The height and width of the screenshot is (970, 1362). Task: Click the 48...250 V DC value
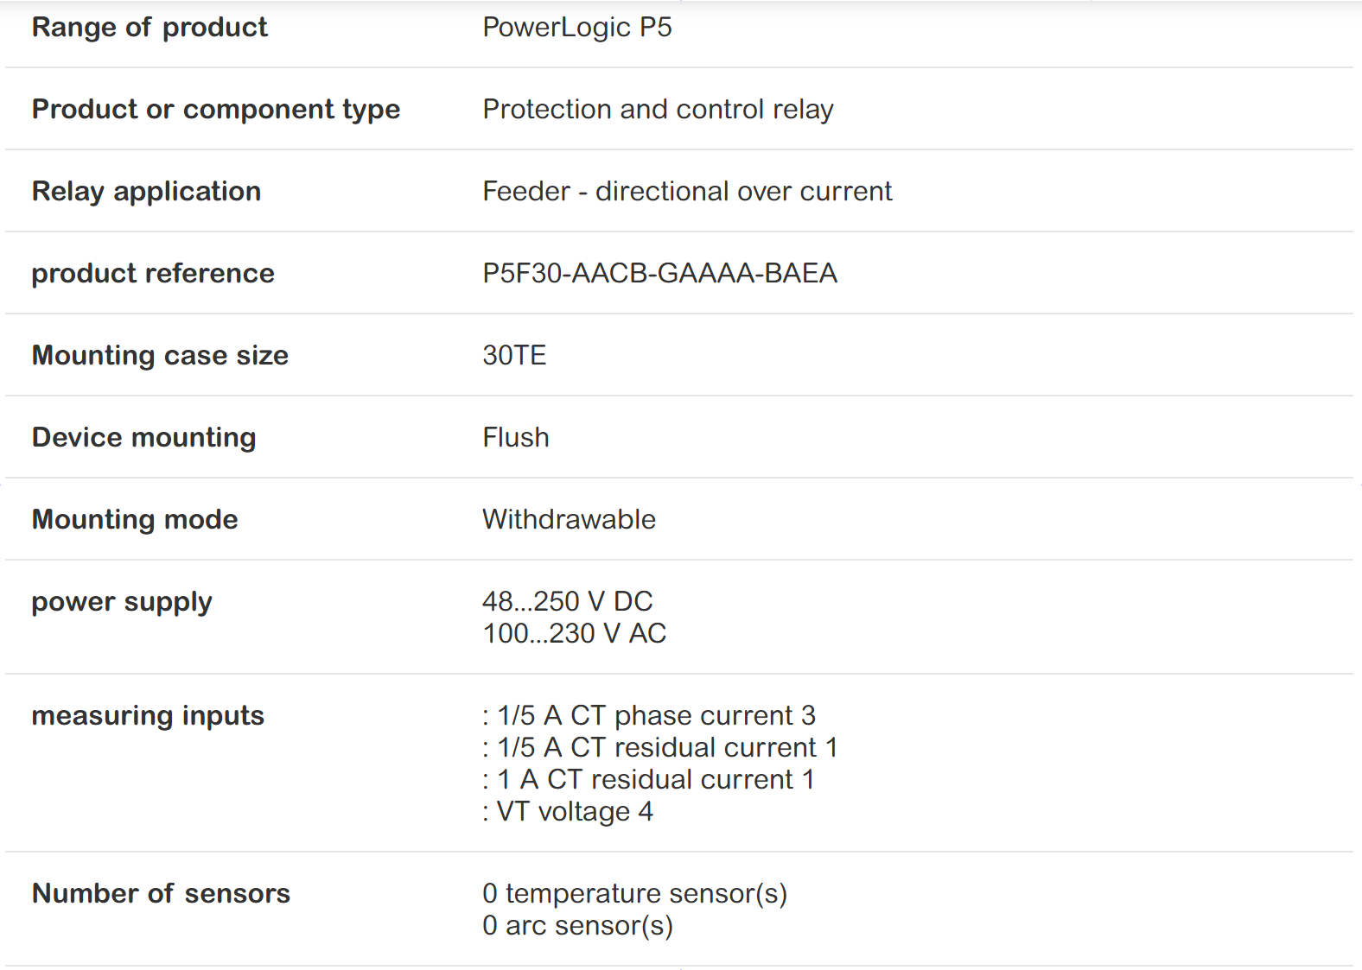(x=567, y=601)
